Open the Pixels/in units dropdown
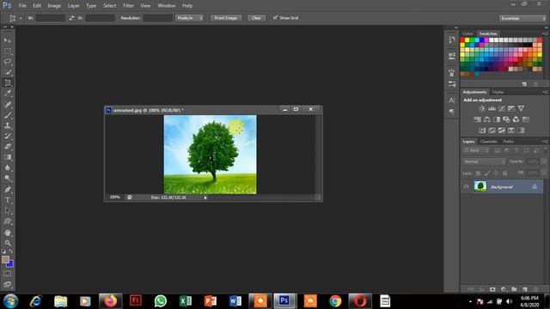550x309 pixels. (x=189, y=18)
